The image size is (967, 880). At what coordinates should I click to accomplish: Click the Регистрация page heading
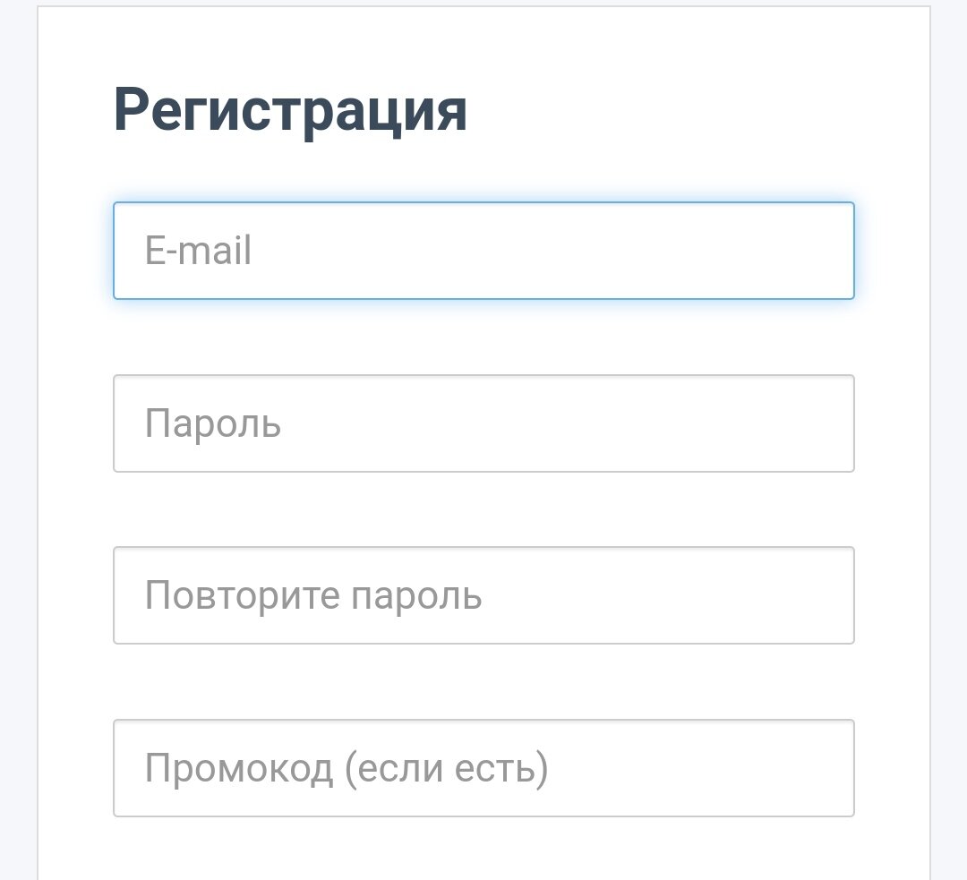pos(291,109)
